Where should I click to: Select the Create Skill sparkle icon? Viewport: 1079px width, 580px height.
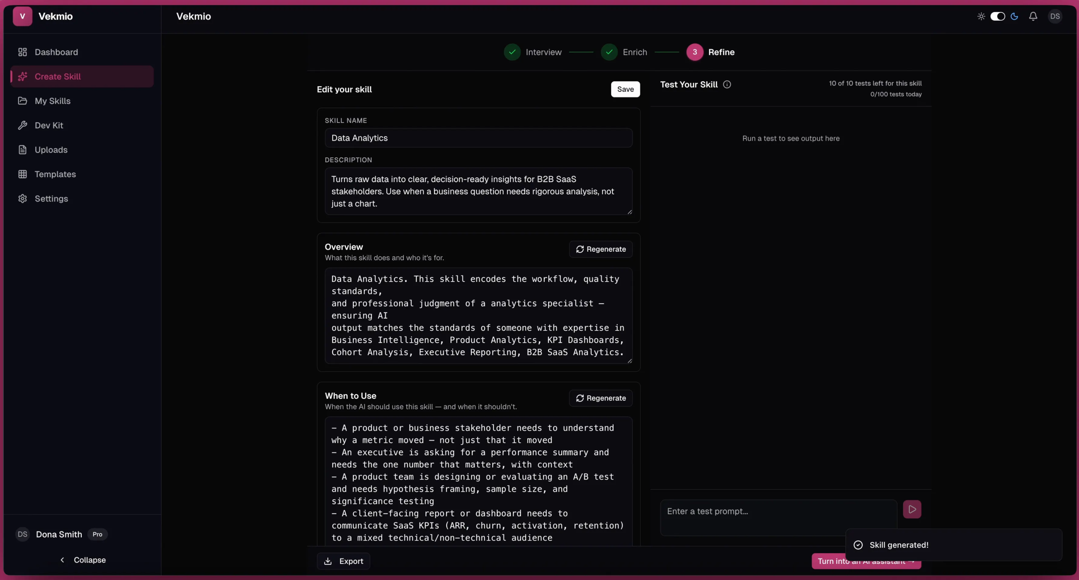[23, 76]
